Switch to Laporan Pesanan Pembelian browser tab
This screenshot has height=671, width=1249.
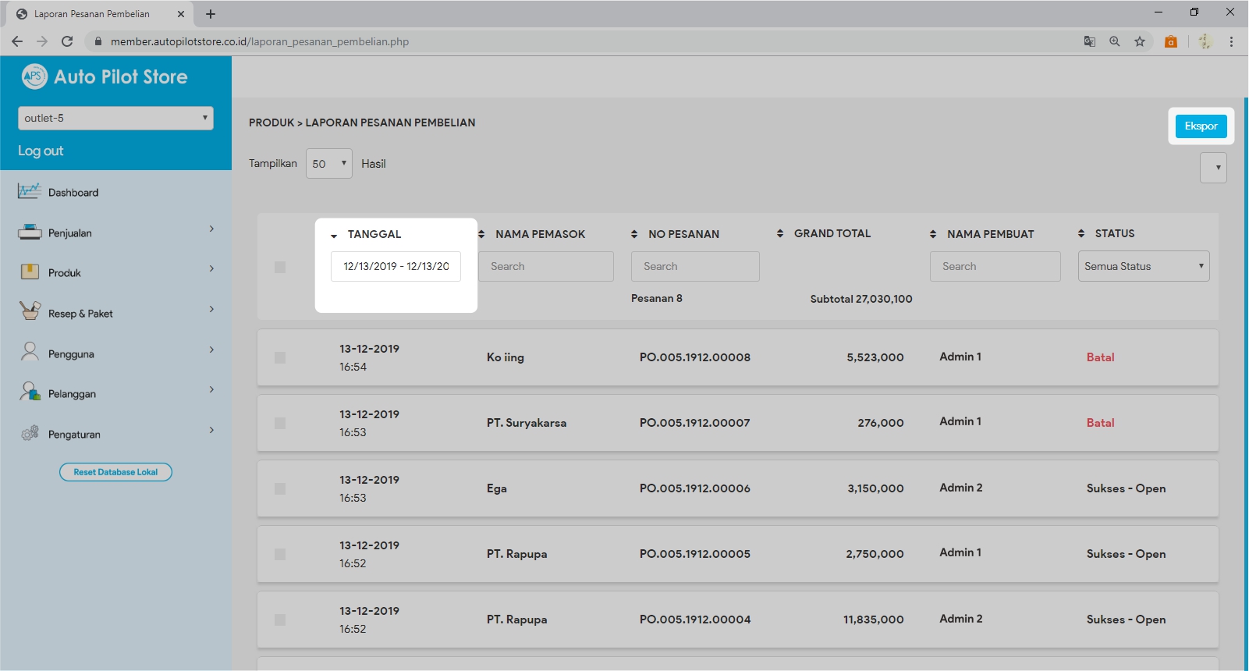(92, 14)
